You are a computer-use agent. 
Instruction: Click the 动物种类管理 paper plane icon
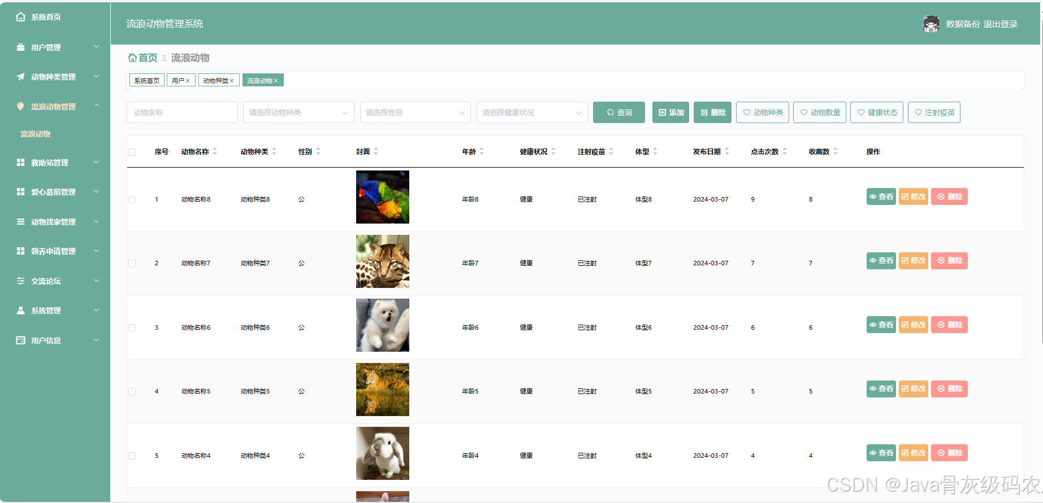click(x=21, y=77)
